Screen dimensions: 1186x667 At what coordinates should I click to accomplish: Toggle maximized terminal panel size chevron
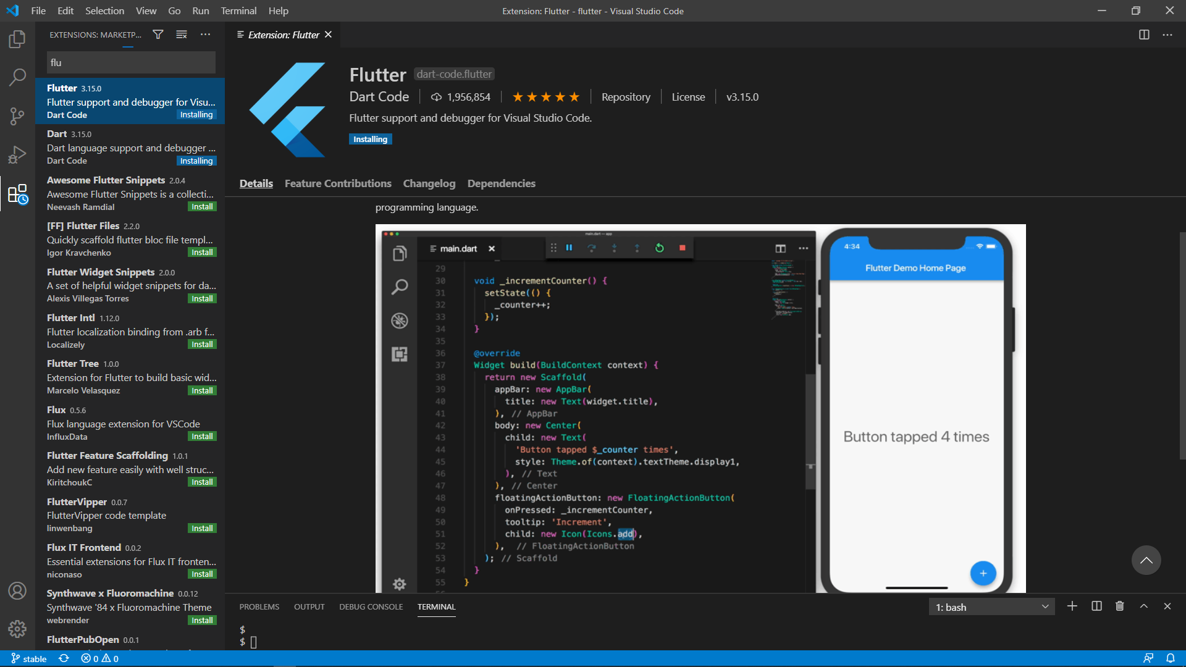click(1144, 606)
